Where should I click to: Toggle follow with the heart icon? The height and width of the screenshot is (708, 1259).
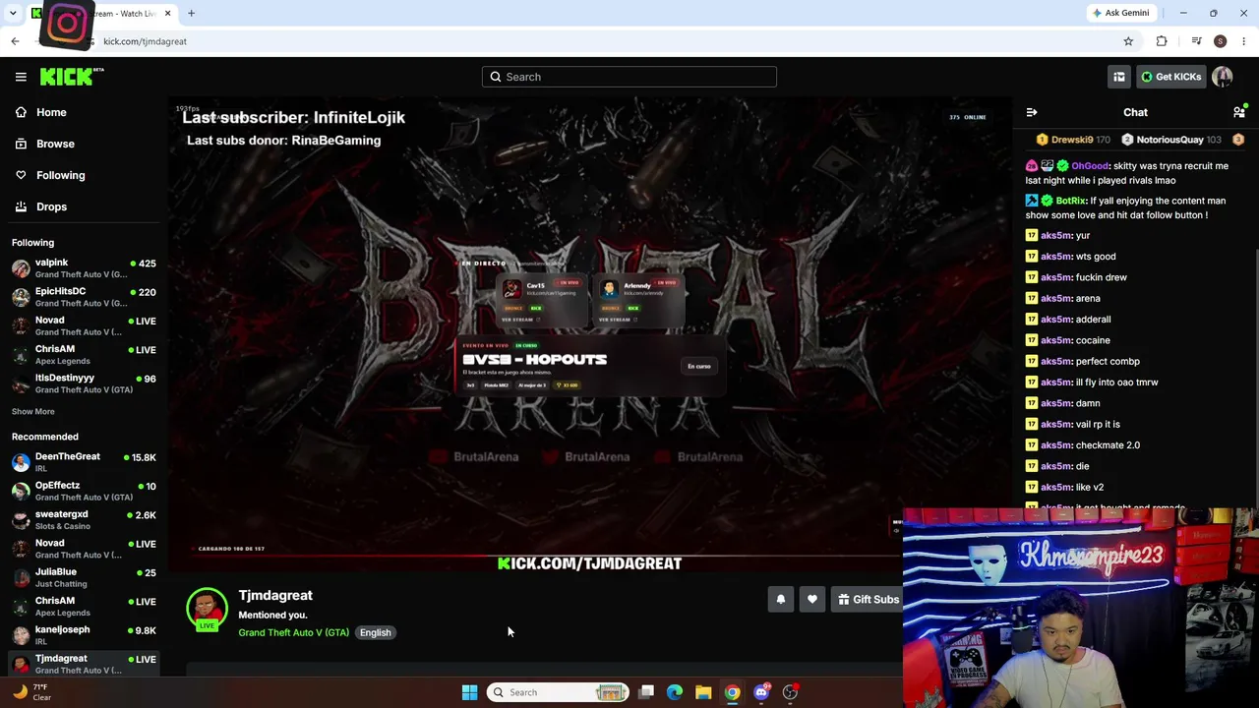pyautogui.click(x=812, y=599)
